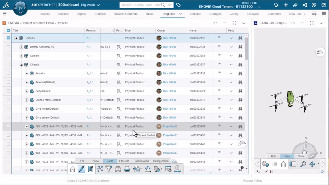Click the printer icon
Viewport: 329px width, 185px height.
coord(127,169)
